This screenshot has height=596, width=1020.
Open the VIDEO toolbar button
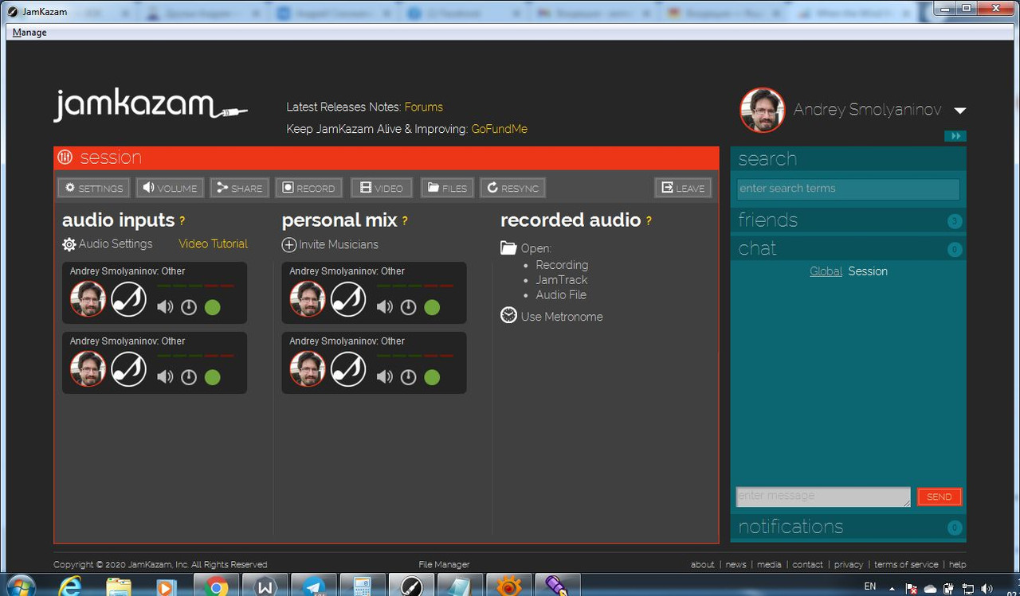(x=382, y=188)
